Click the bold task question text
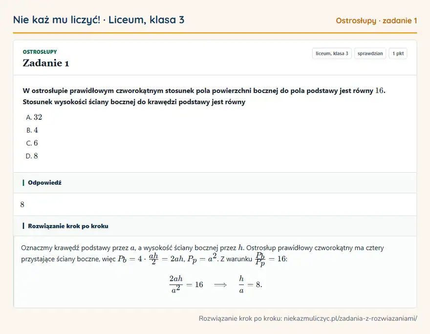 [x=204, y=96]
